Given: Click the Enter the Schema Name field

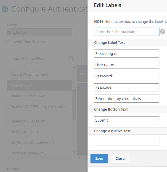Looking at the screenshot, I should click(x=127, y=32).
